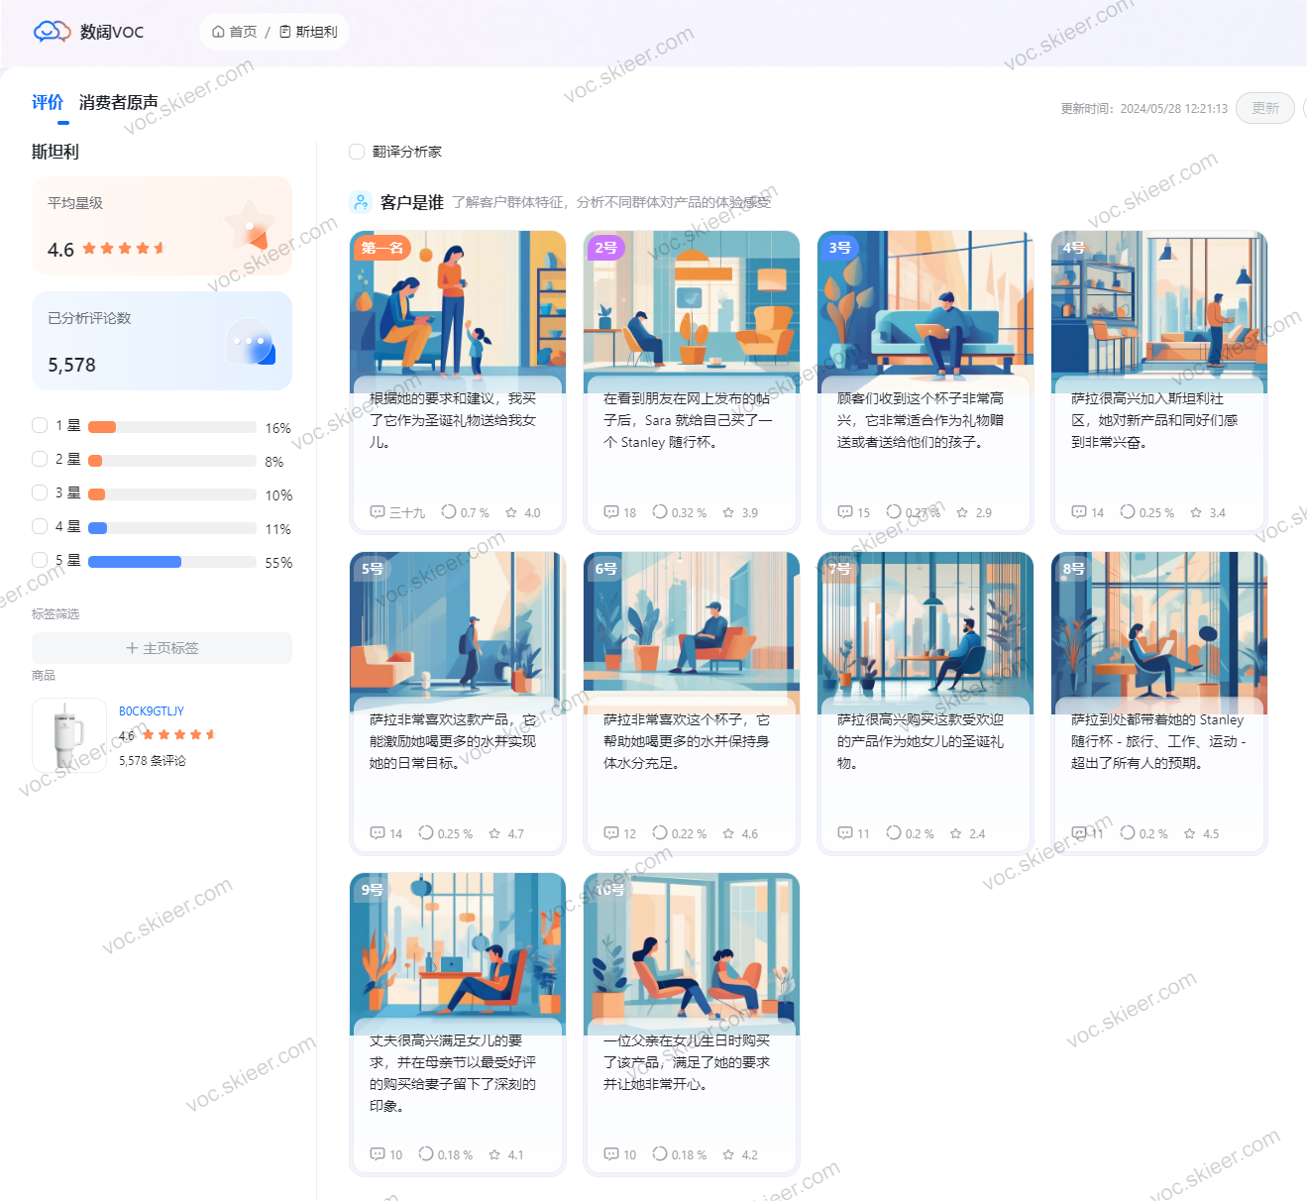Click comment icon on card 5号

pos(377,833)
